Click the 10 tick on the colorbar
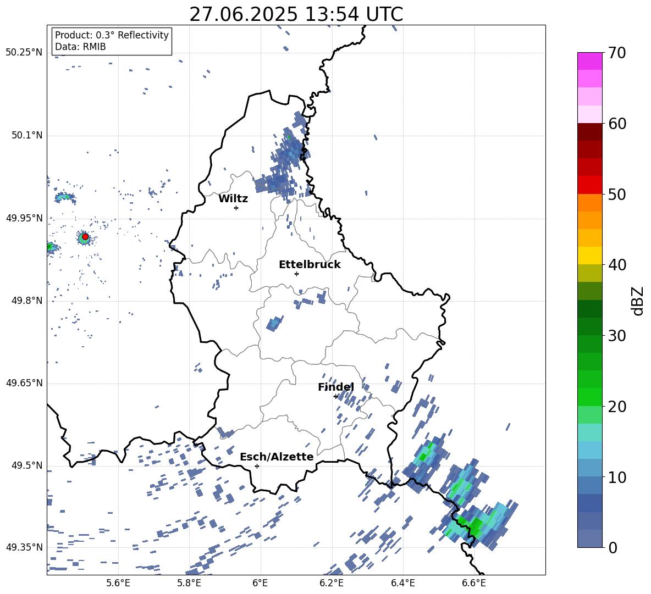The height and width of the screenshot is (594, 651). (617, 477)
